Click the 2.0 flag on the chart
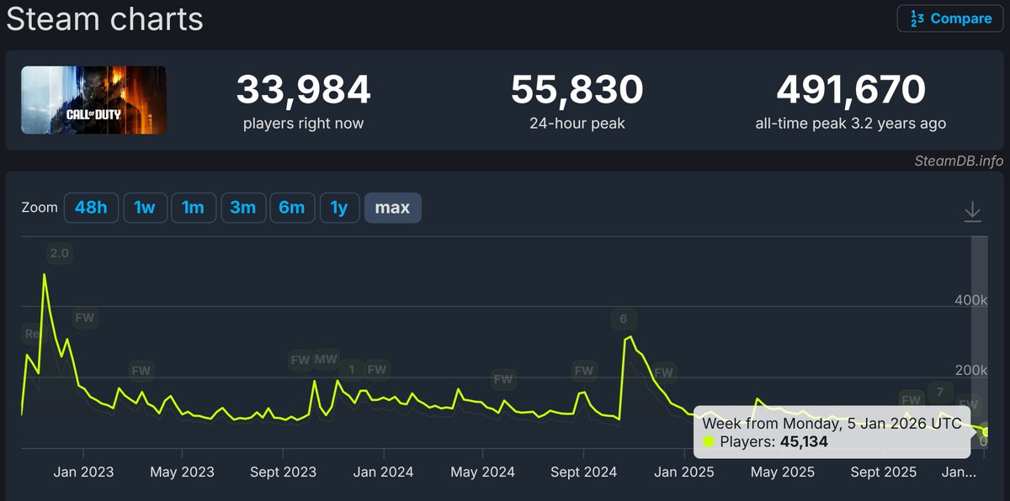1010x501 pixels. point(59,252)
